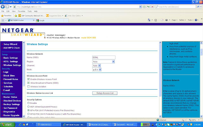Select Disable security option
The image size is (203, 127).
(x=28, y=103)
